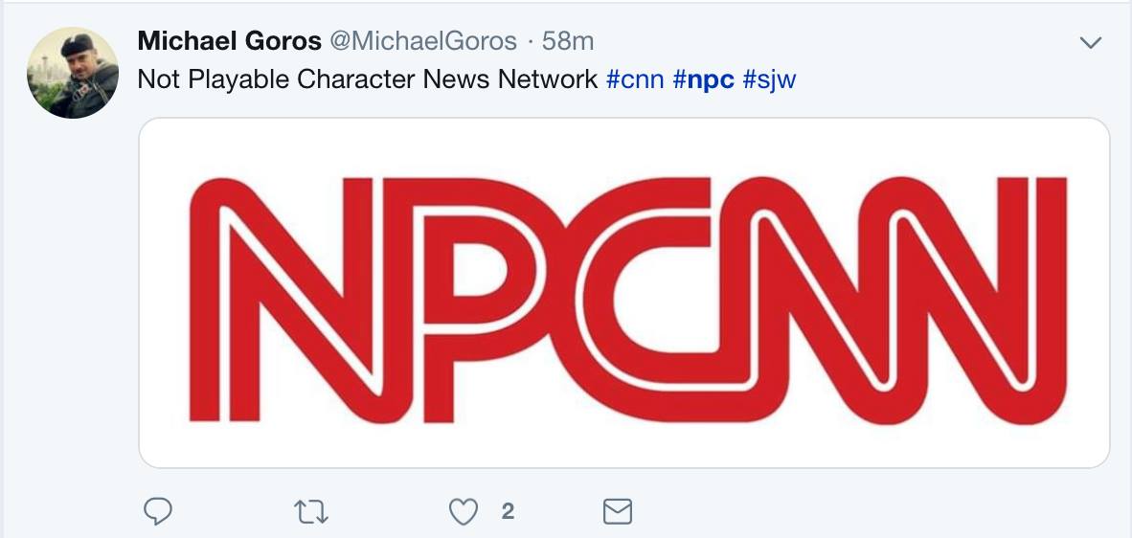Open Michael Goros's profile picture
Viewport: 1132px width, 538px height.
pyautogui.click(x=73, y=73)
